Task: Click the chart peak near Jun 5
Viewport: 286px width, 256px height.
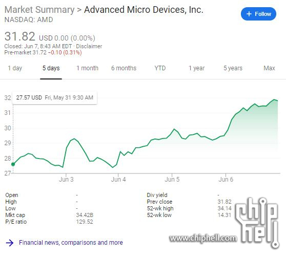Action: pyautogui.click(x=174, y=129)
